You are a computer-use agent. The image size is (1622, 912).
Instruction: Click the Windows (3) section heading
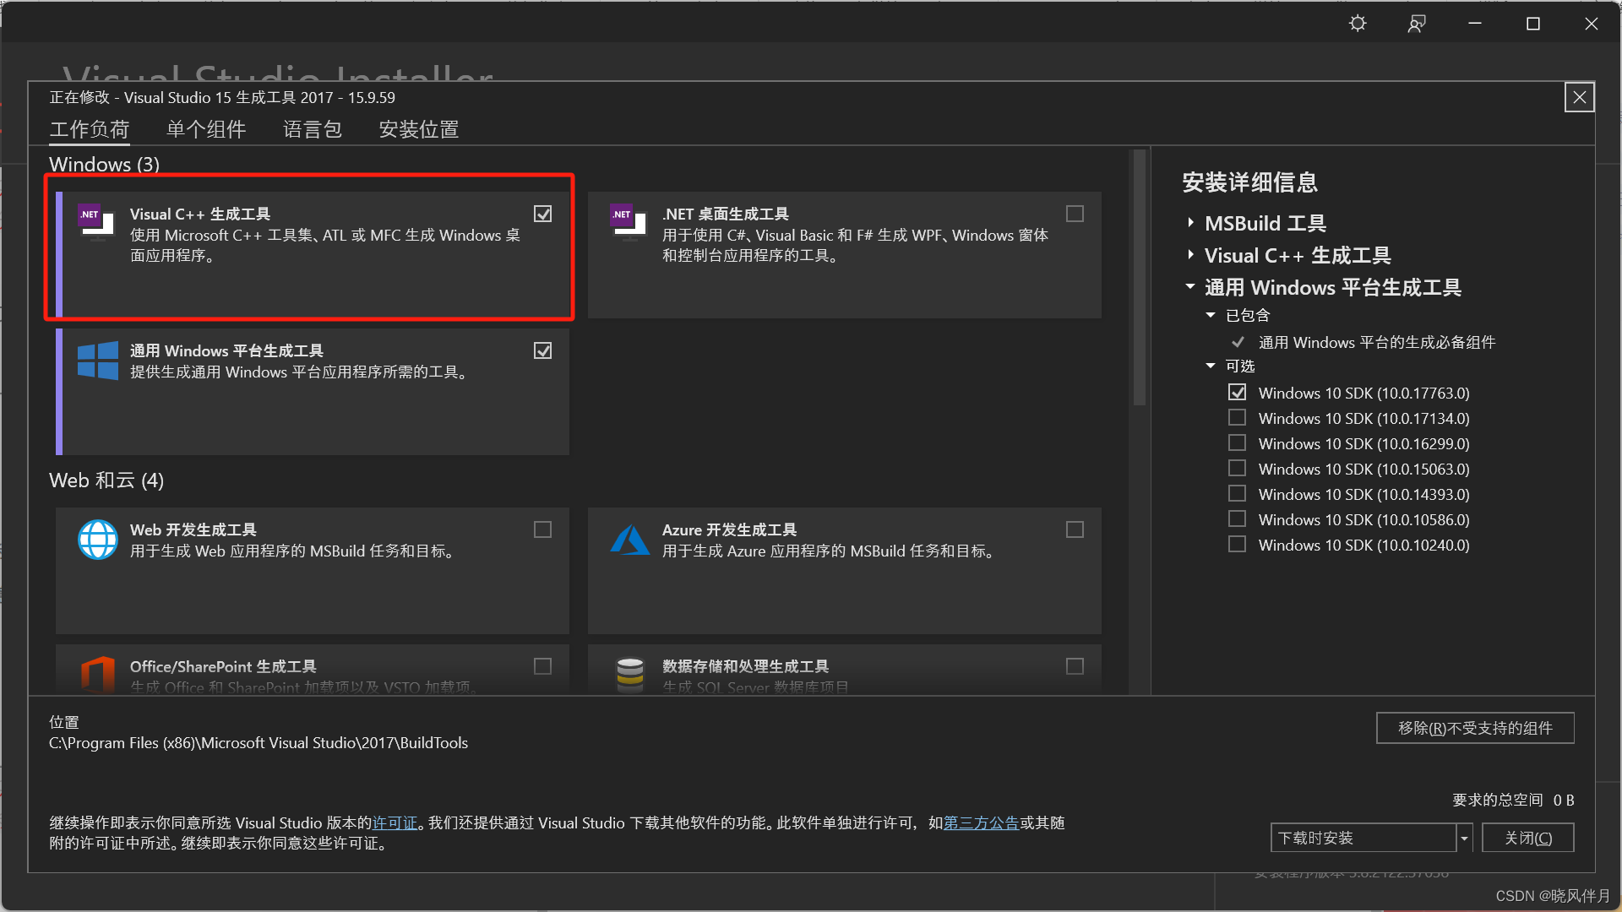pyautogui.click(x=104, y=164)
